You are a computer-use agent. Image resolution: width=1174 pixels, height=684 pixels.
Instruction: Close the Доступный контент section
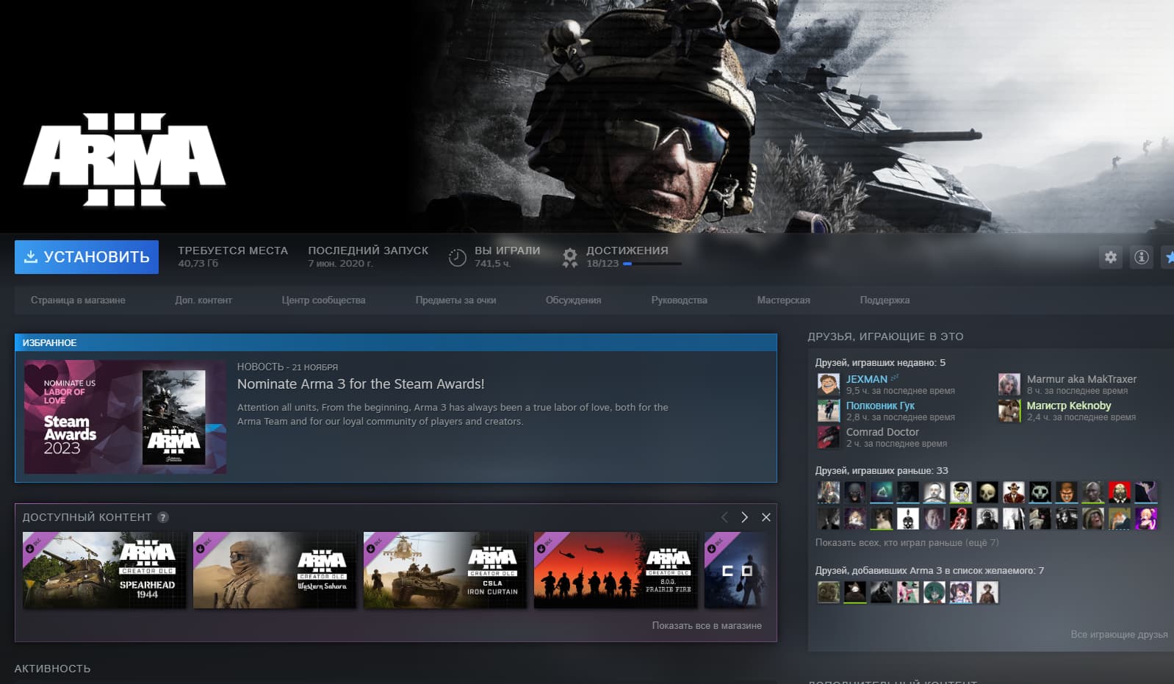click(766, 517)
